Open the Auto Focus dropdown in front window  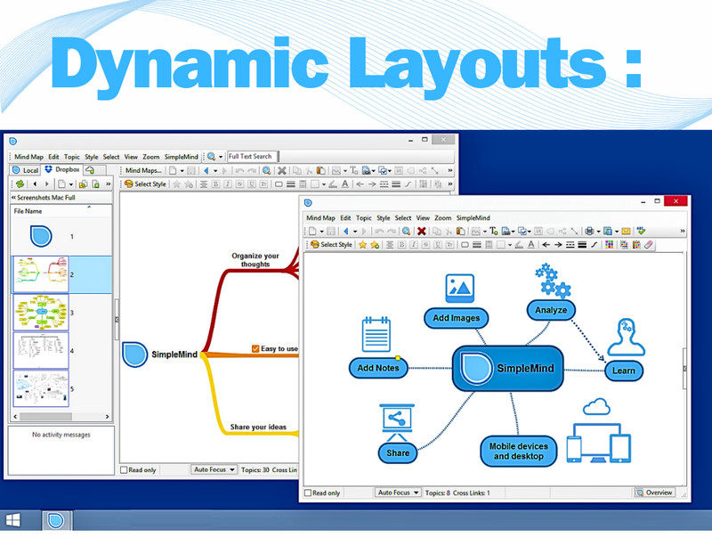(398, 493)
